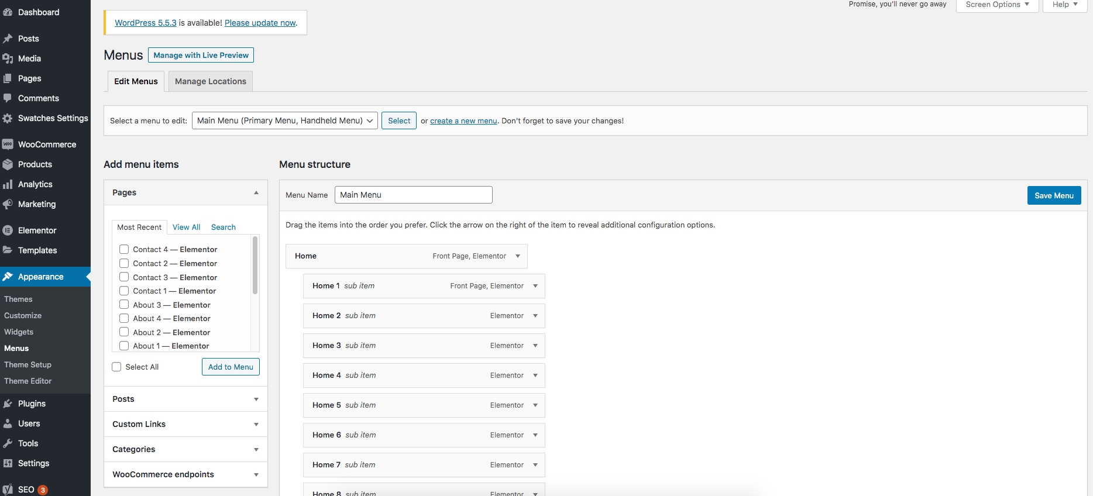This screenshot has height=496, width=1093.
Task: Switch to the View All pages tab
Action: click(x=186, y=227)
